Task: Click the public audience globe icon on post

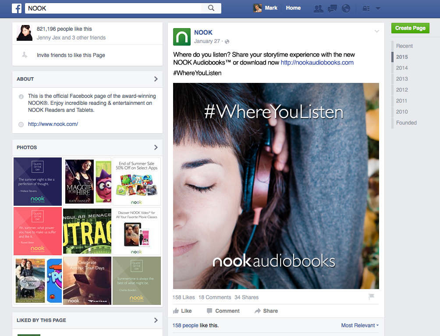Action: point(227,42)
